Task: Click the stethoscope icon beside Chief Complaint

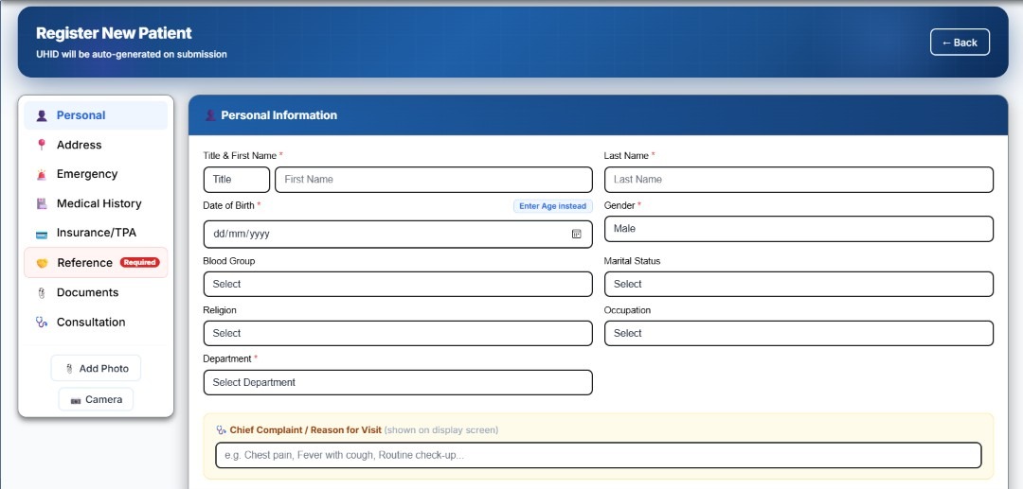Action: coord(221,430)
